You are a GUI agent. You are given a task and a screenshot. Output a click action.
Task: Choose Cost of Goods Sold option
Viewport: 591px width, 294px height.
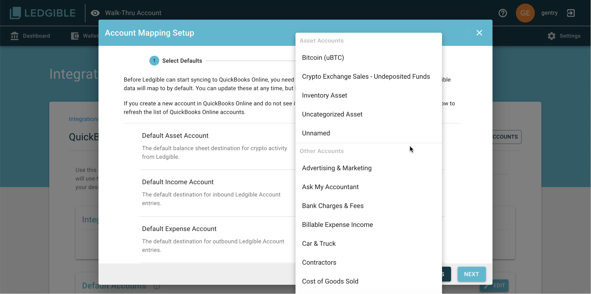point(369,281)
